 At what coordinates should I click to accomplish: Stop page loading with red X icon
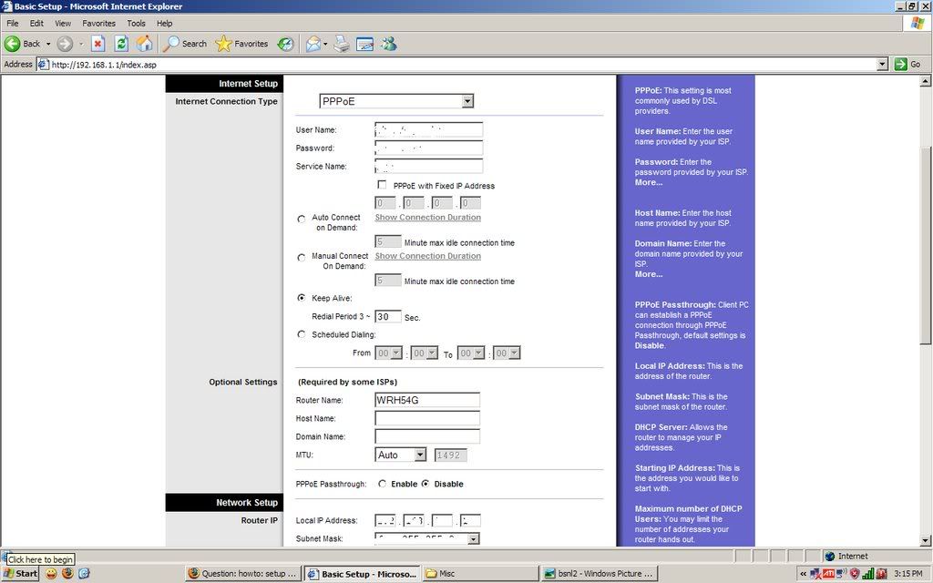click(98, 44)
